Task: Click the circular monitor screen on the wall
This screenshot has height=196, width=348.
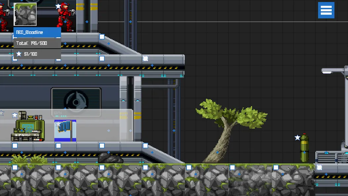Action: coord(76,101)
